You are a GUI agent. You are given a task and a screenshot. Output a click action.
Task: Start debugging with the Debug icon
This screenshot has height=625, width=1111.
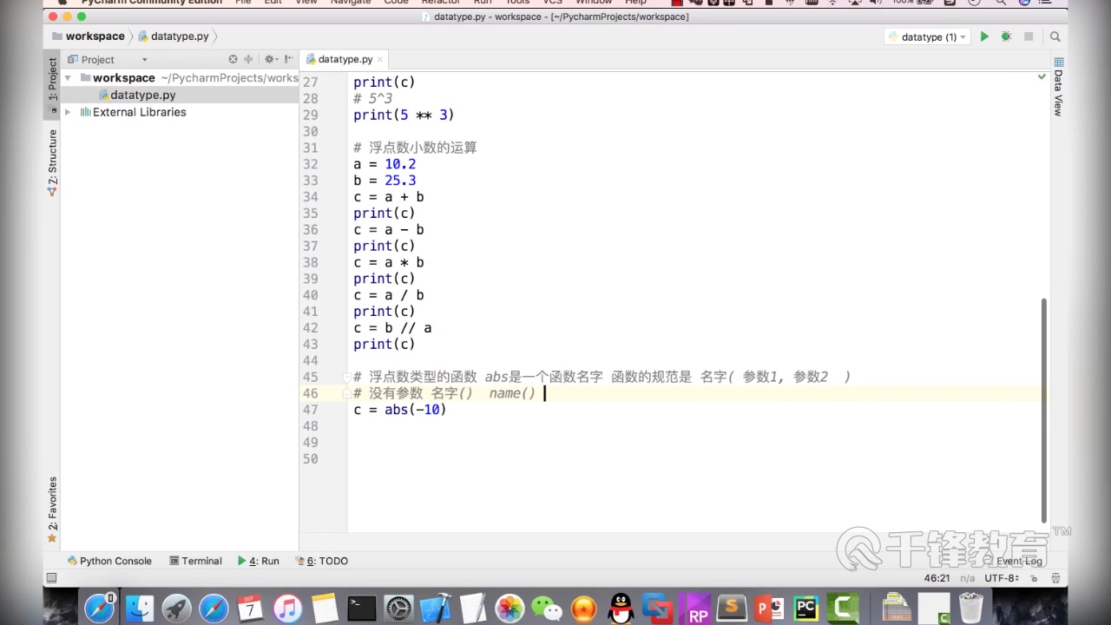(x=1005, y=36)
